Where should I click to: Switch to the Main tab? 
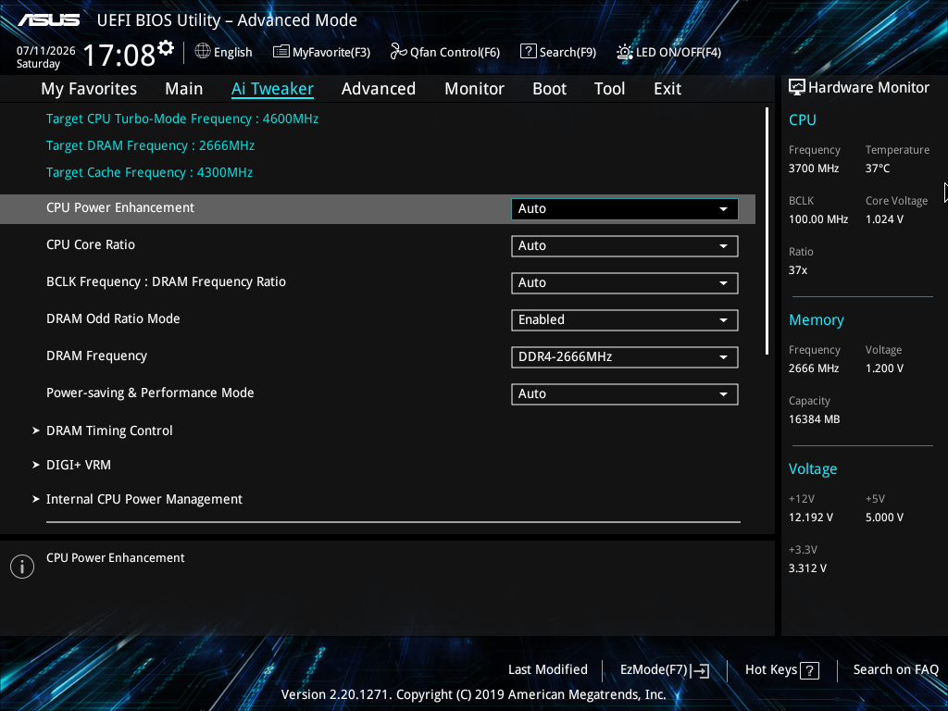click(184, 89)
